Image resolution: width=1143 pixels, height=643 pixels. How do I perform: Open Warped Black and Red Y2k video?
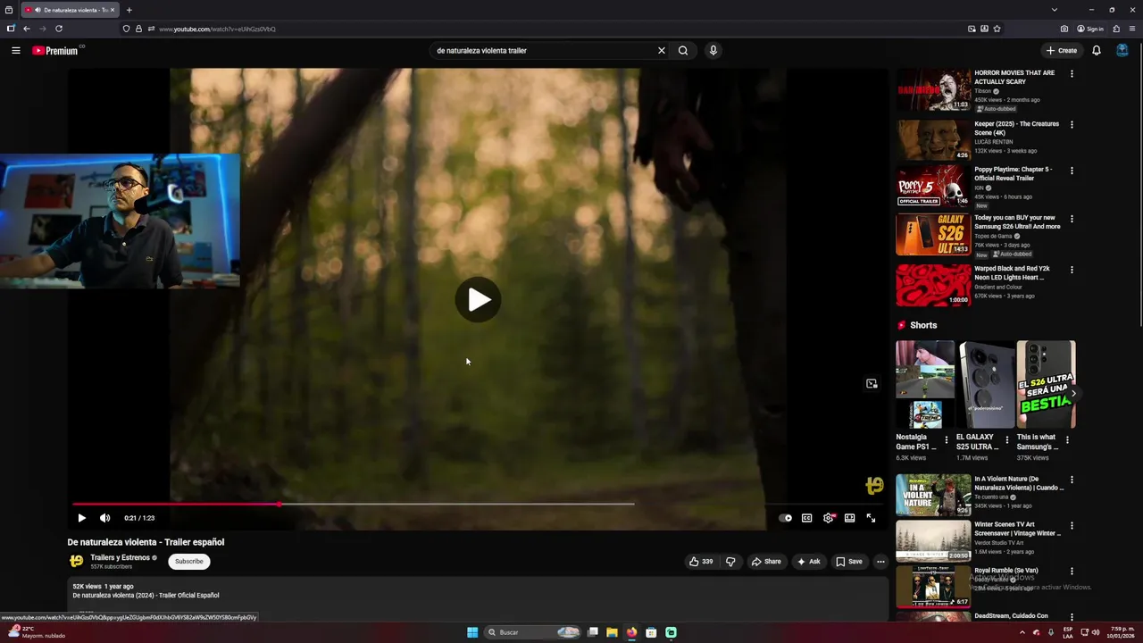coord(933,285)
